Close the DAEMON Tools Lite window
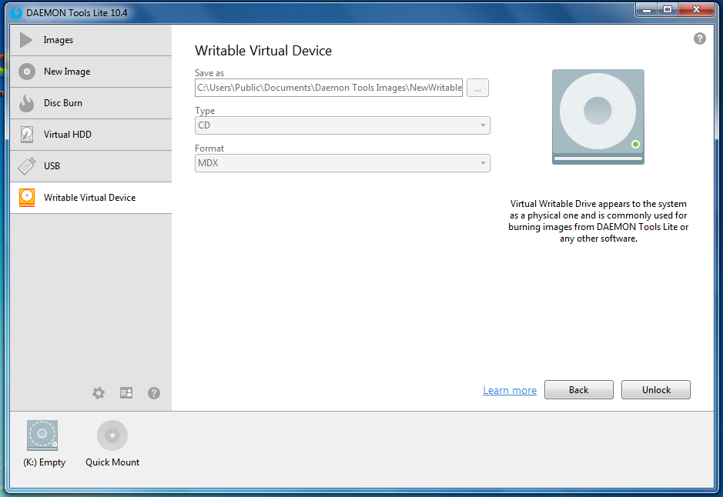This screenshot has width=723, height=497. tap(696, 10)
